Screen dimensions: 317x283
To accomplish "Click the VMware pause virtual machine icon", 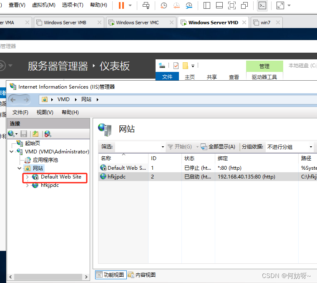I will (121, 5).
